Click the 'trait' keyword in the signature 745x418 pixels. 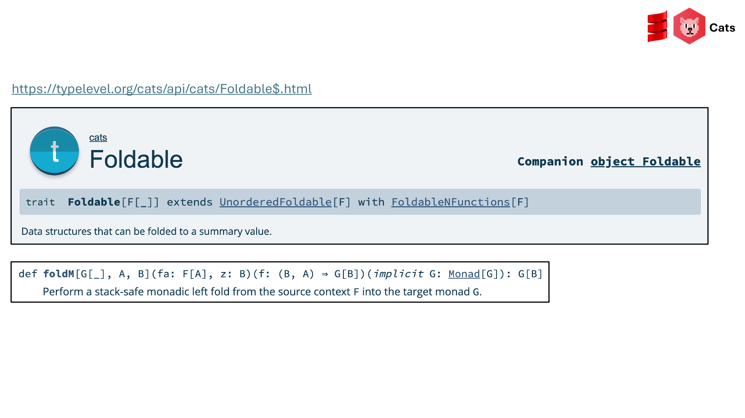click(40, 202)
